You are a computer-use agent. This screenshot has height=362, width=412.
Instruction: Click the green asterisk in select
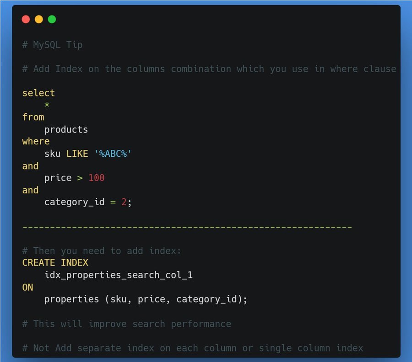47,105
